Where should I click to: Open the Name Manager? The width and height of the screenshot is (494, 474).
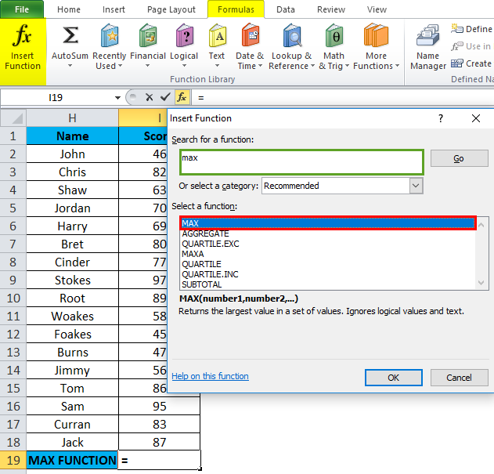click(427, 47)
